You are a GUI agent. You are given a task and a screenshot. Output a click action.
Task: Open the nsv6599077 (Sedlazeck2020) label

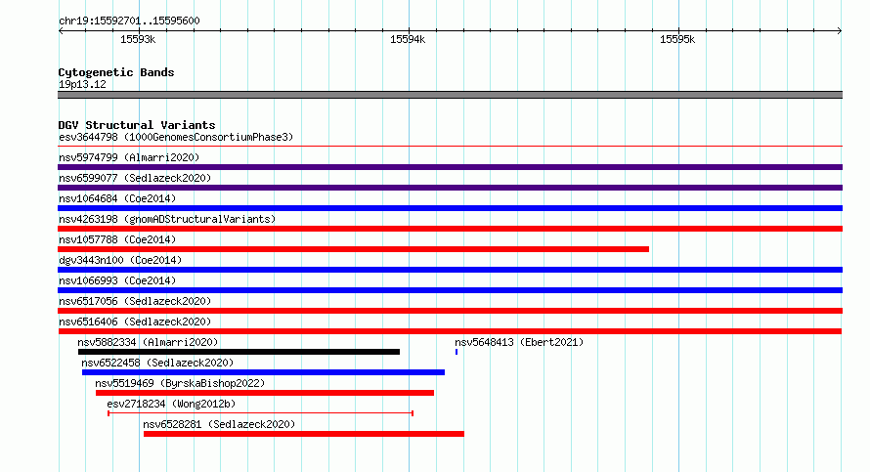coord(135,178)
